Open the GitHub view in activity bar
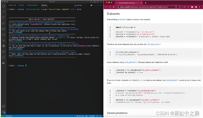The width and height of the screenshot is (203, 118). pos(4,46)
